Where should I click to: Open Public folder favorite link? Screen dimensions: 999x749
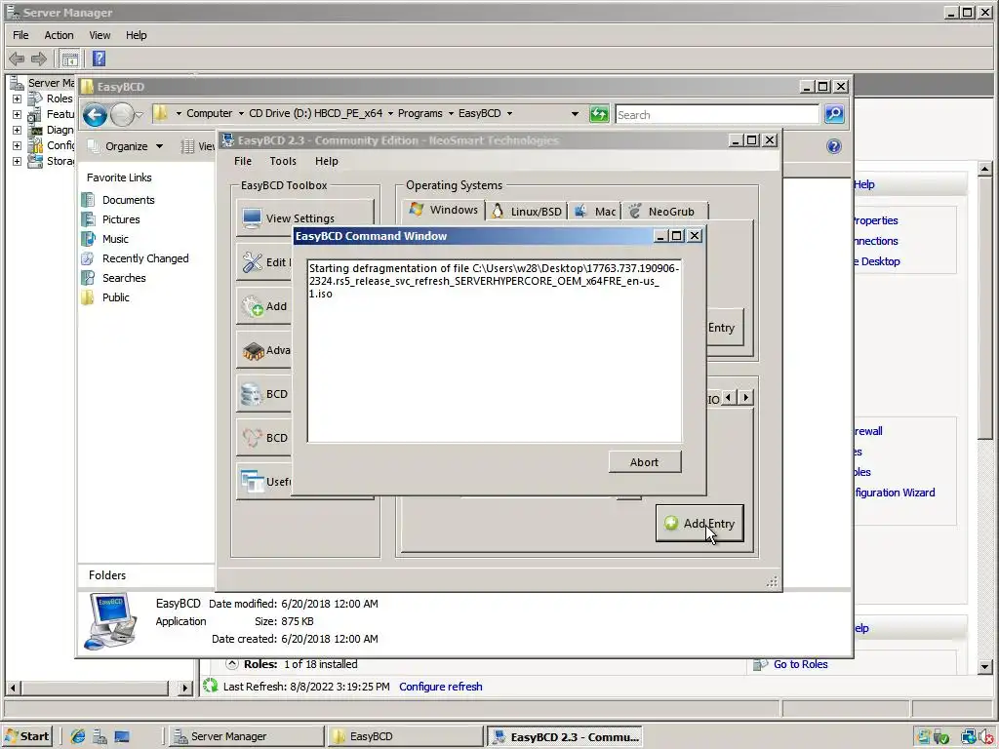[x=115, y=297]
